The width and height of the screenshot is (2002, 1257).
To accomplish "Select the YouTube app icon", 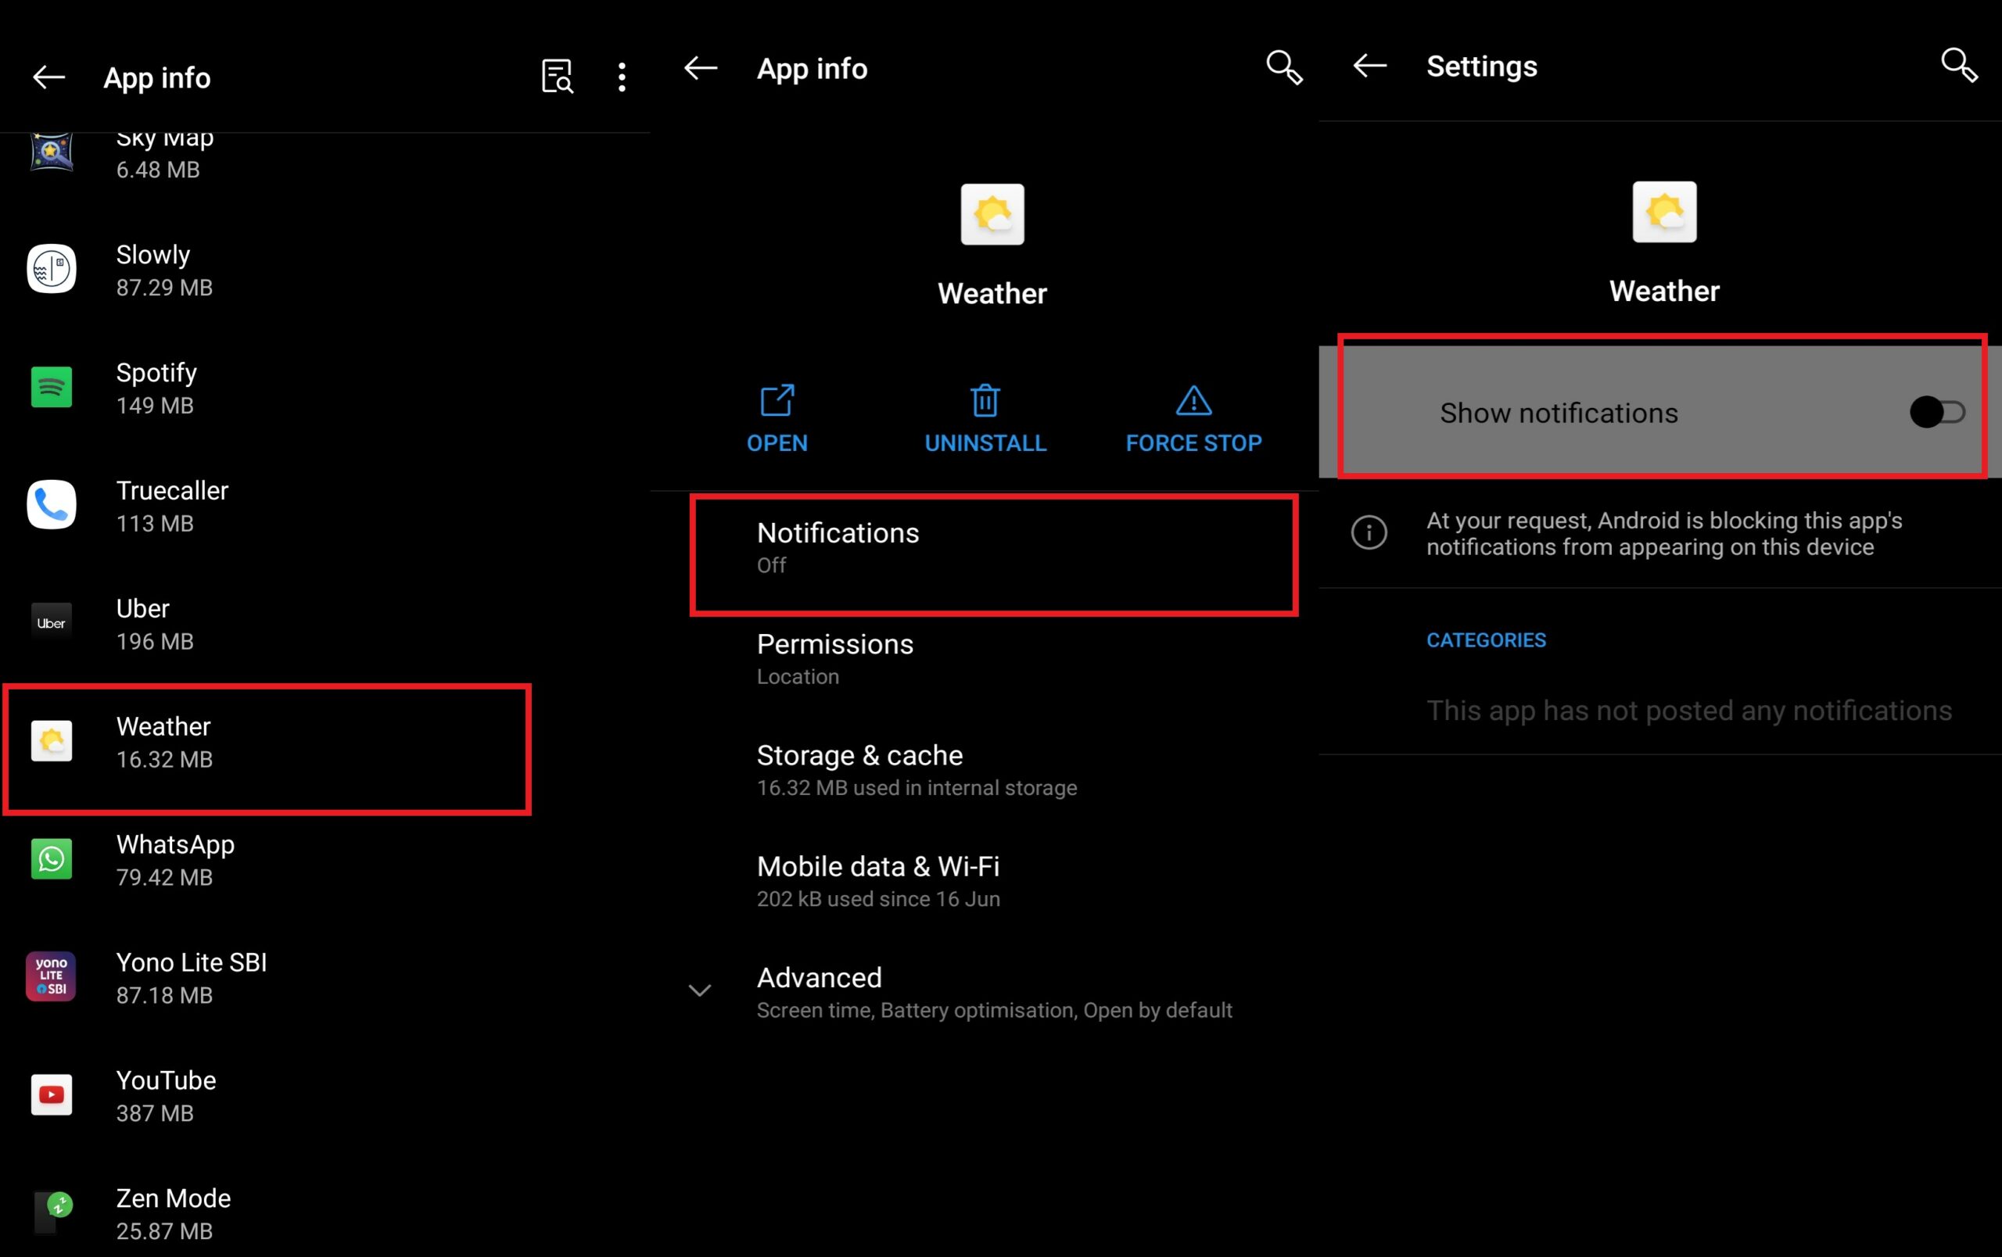I will [52, 1095].
